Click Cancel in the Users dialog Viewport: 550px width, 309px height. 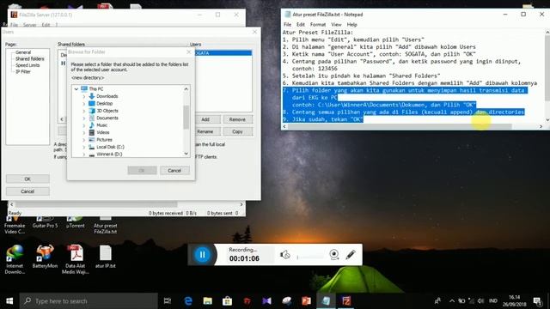point(27,191)
